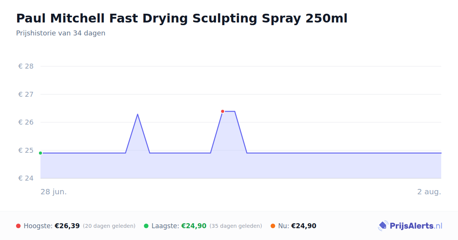
Task: Click the € 28 y-axis label
Action: tap(26, 66)
